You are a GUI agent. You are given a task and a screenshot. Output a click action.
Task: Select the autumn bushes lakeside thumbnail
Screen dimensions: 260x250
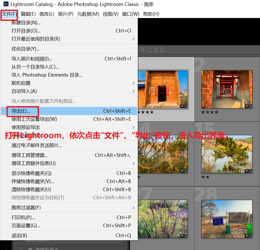(163, 154)
